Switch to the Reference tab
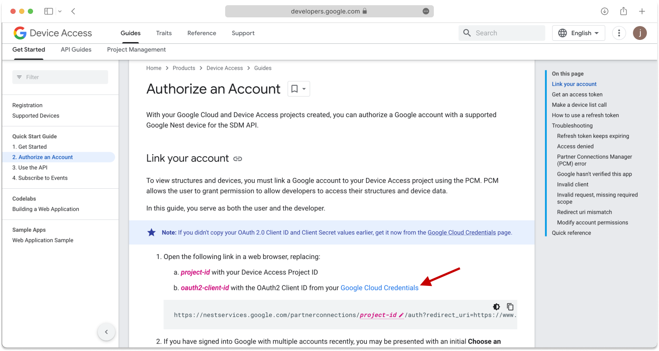Image resolution: width=659 pixels, height=351 pixels. tap(202, 33)
